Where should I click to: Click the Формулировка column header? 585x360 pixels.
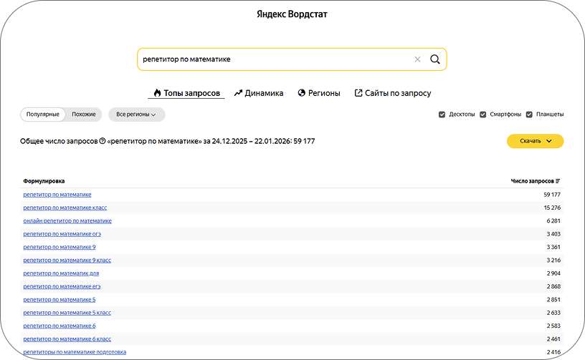point(44,181)
